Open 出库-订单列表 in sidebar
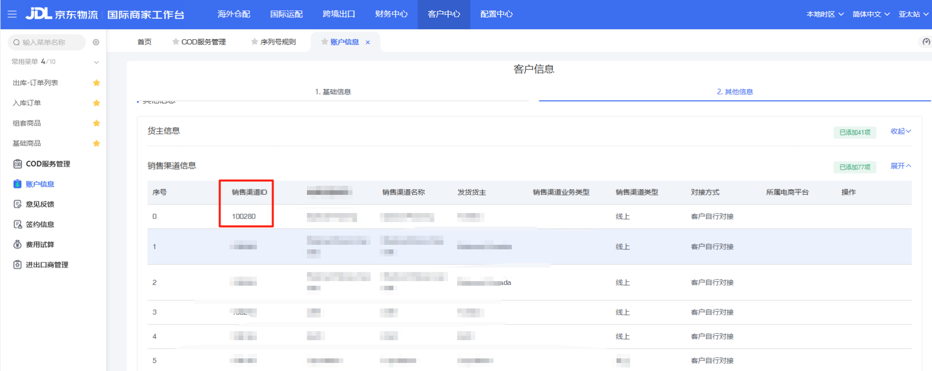The height and width of the screenshot is (371, 932). (x=35, y=83)
